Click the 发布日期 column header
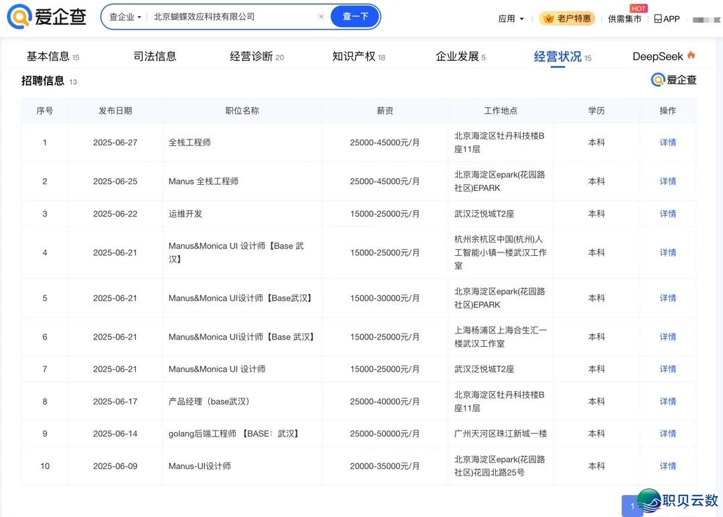723x517 pixels. pos(115,110)
